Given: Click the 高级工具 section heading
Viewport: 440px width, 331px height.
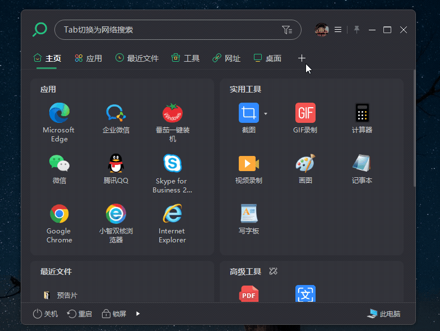Looking at the screenshot, I should [246, 272].
